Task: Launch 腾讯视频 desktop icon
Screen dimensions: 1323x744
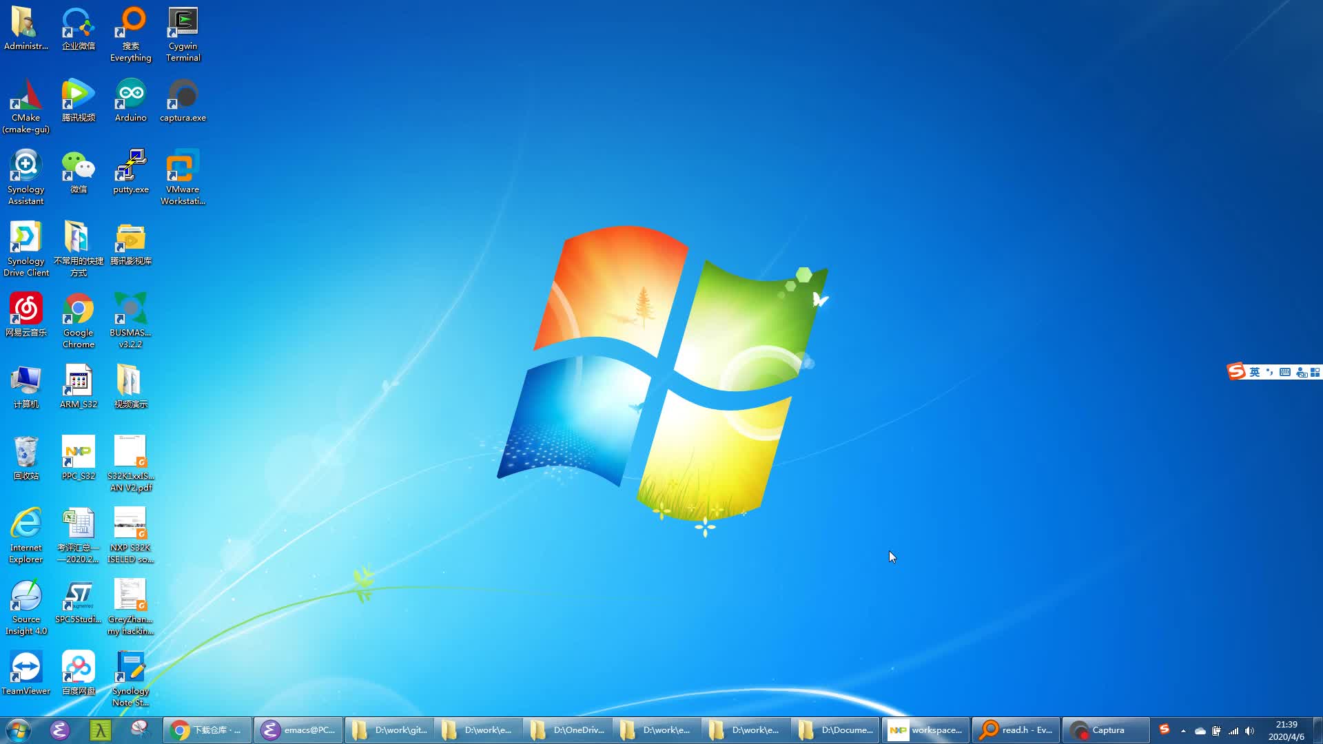Action: [79, 101]
